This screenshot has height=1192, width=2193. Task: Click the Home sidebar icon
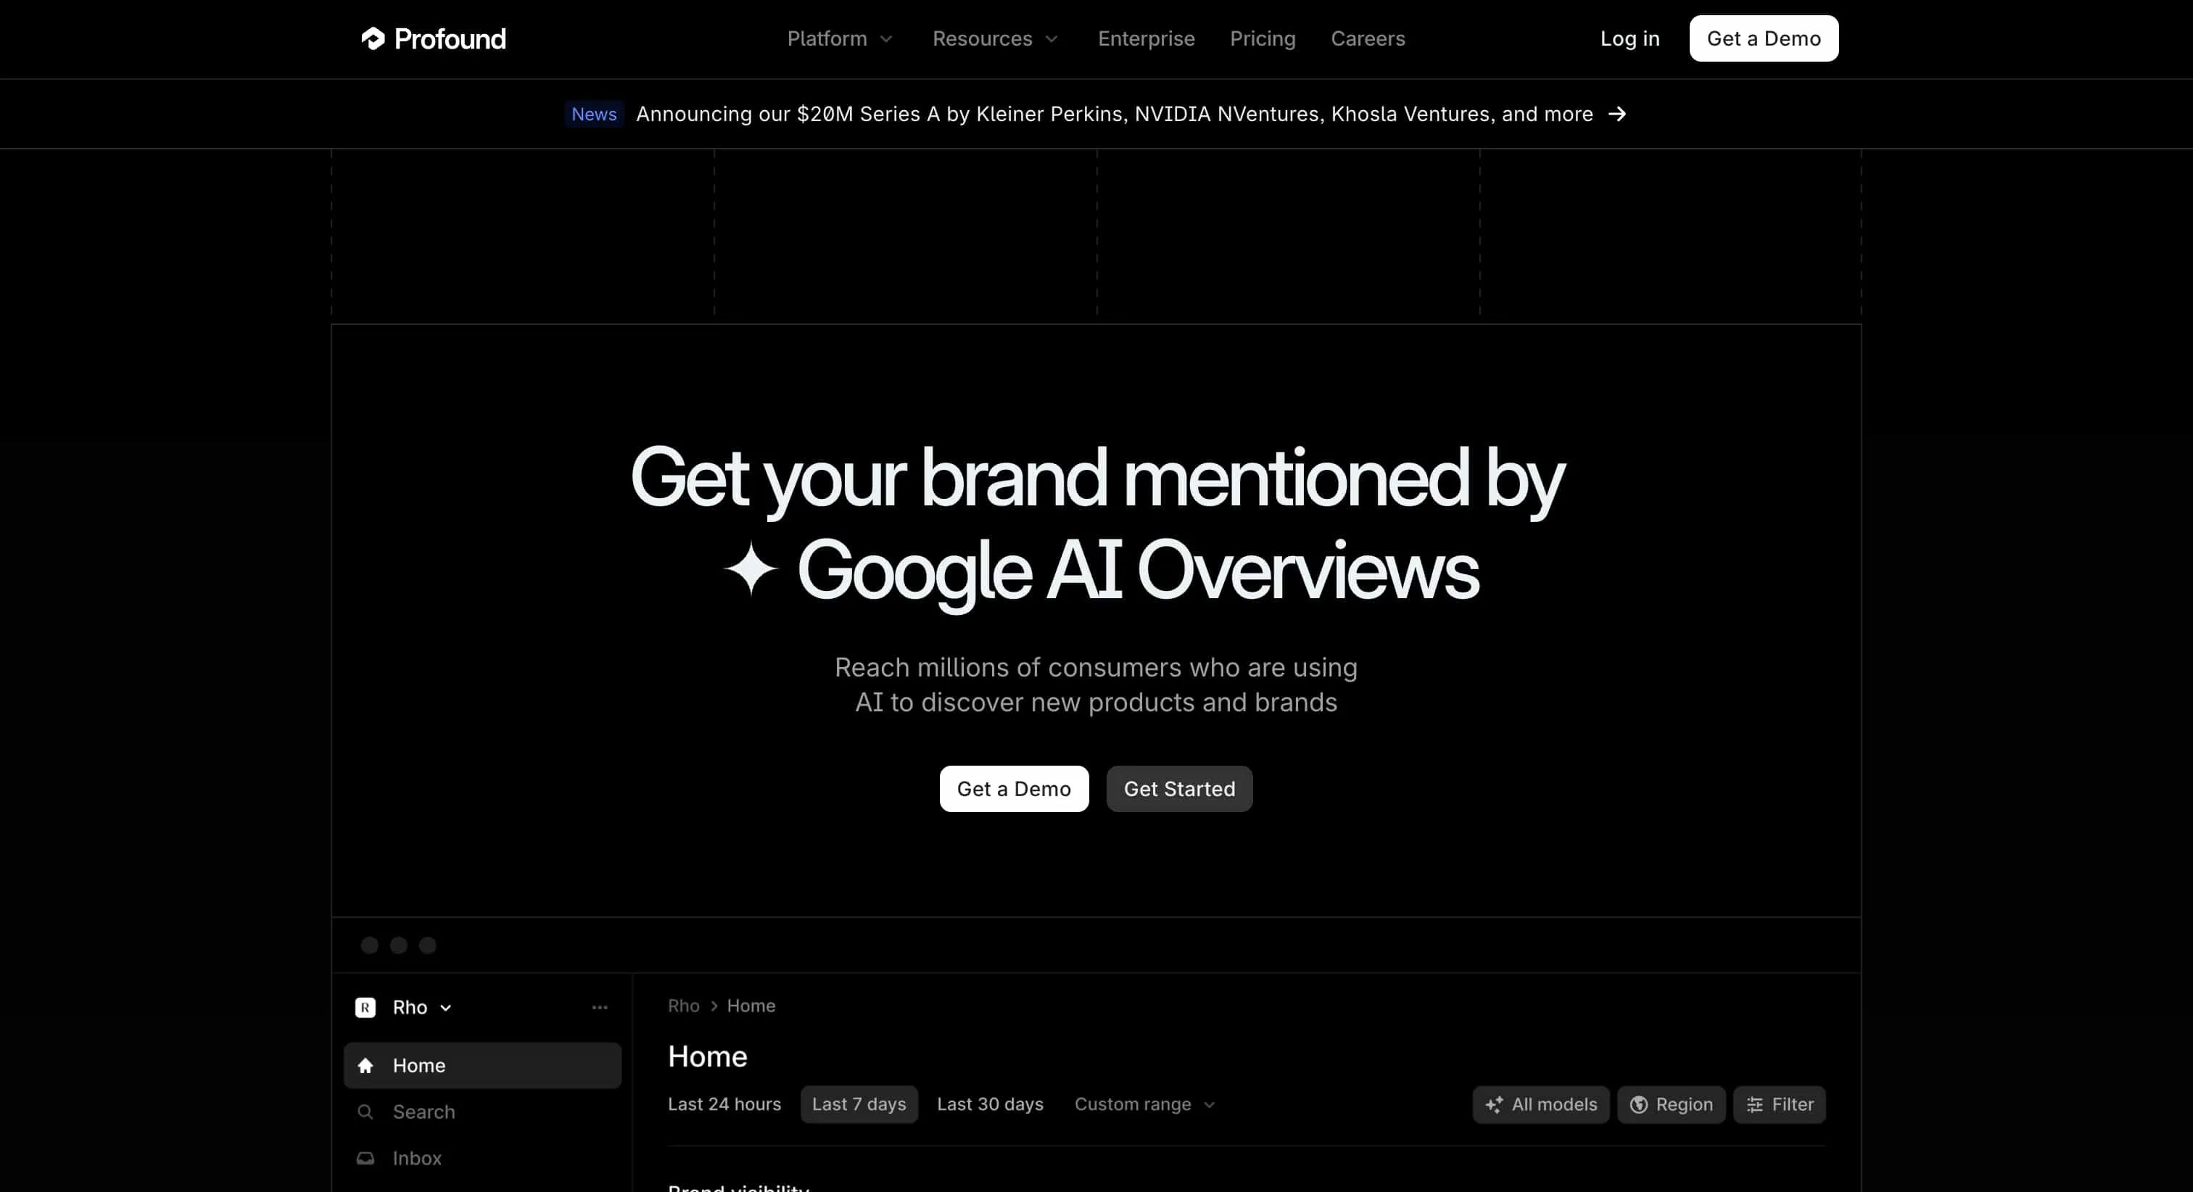(x=365, y=1065)
